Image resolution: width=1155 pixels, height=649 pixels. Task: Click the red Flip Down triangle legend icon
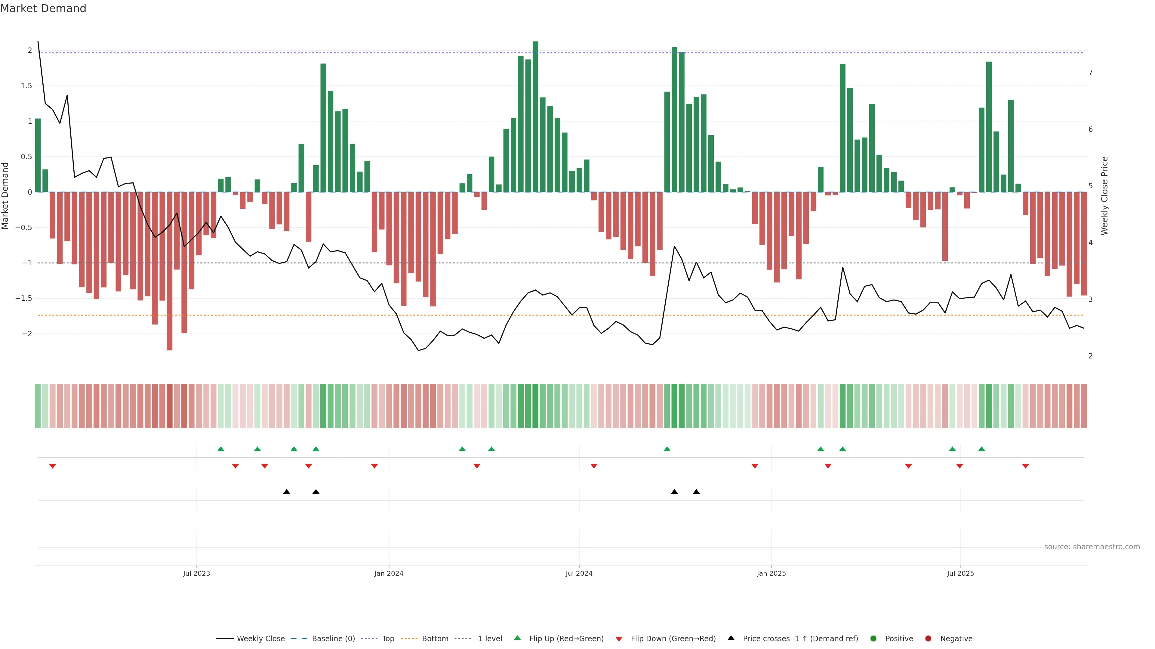pos(619,639)
